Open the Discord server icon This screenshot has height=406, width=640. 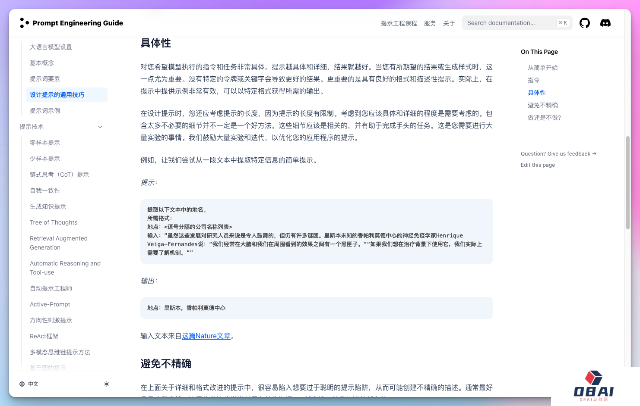605,23
